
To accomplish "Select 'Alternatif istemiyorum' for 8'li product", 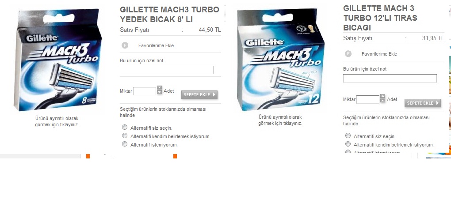I will point(125,144).
